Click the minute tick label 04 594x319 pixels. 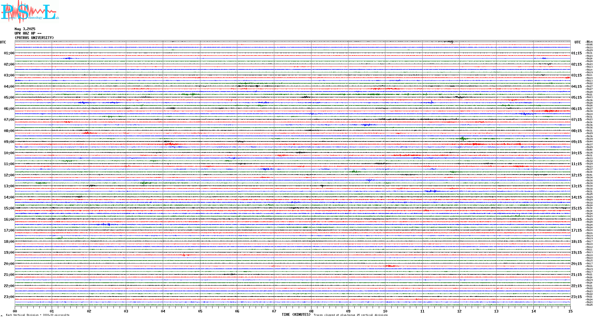(x=163, y=311)
